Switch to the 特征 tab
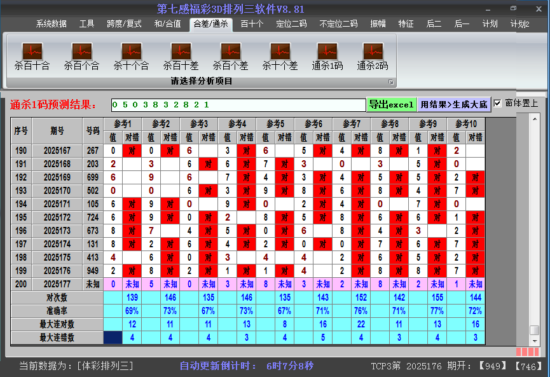The height and width of the screenshot is (377, 550). tap(406, 24)
